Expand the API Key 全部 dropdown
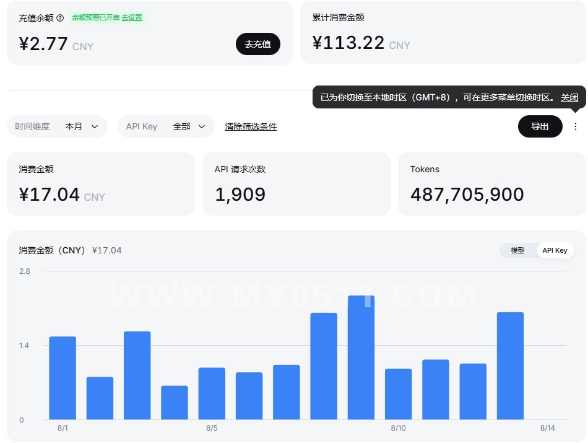This screenshot has width=588, height=443. point(166,126)
